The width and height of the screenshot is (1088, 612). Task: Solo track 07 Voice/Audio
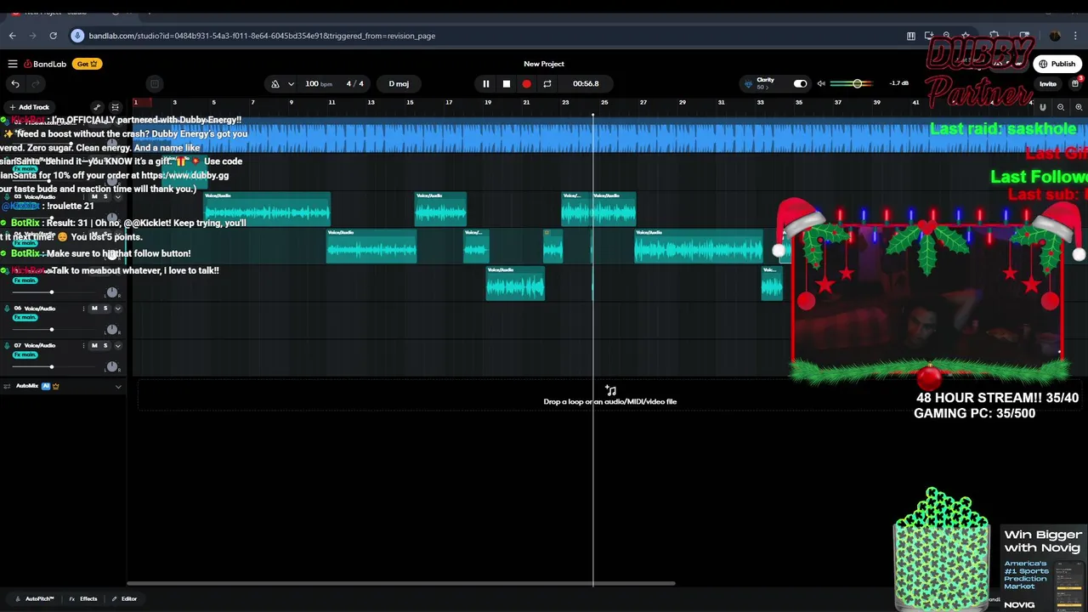(x=105, y=345)
